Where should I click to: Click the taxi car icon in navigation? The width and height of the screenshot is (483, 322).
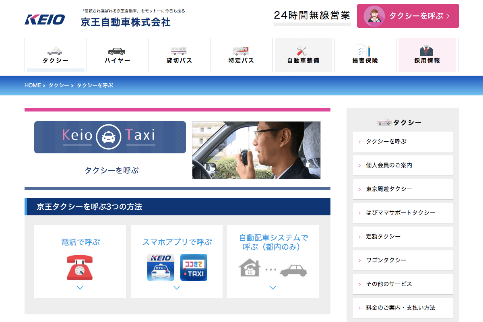55,51
